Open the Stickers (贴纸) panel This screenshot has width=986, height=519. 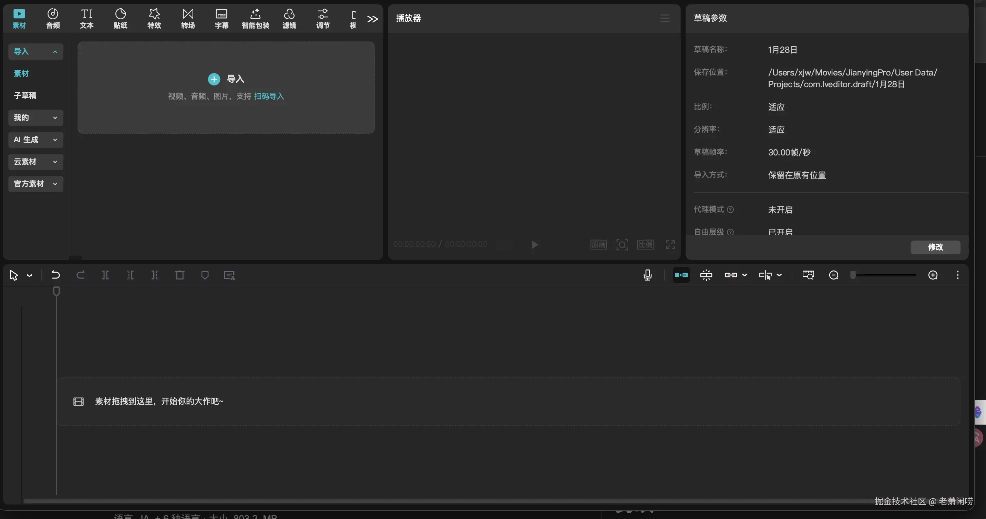(x=120, y=18)
